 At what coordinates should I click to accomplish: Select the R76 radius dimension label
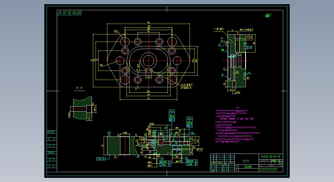point(101,65)
